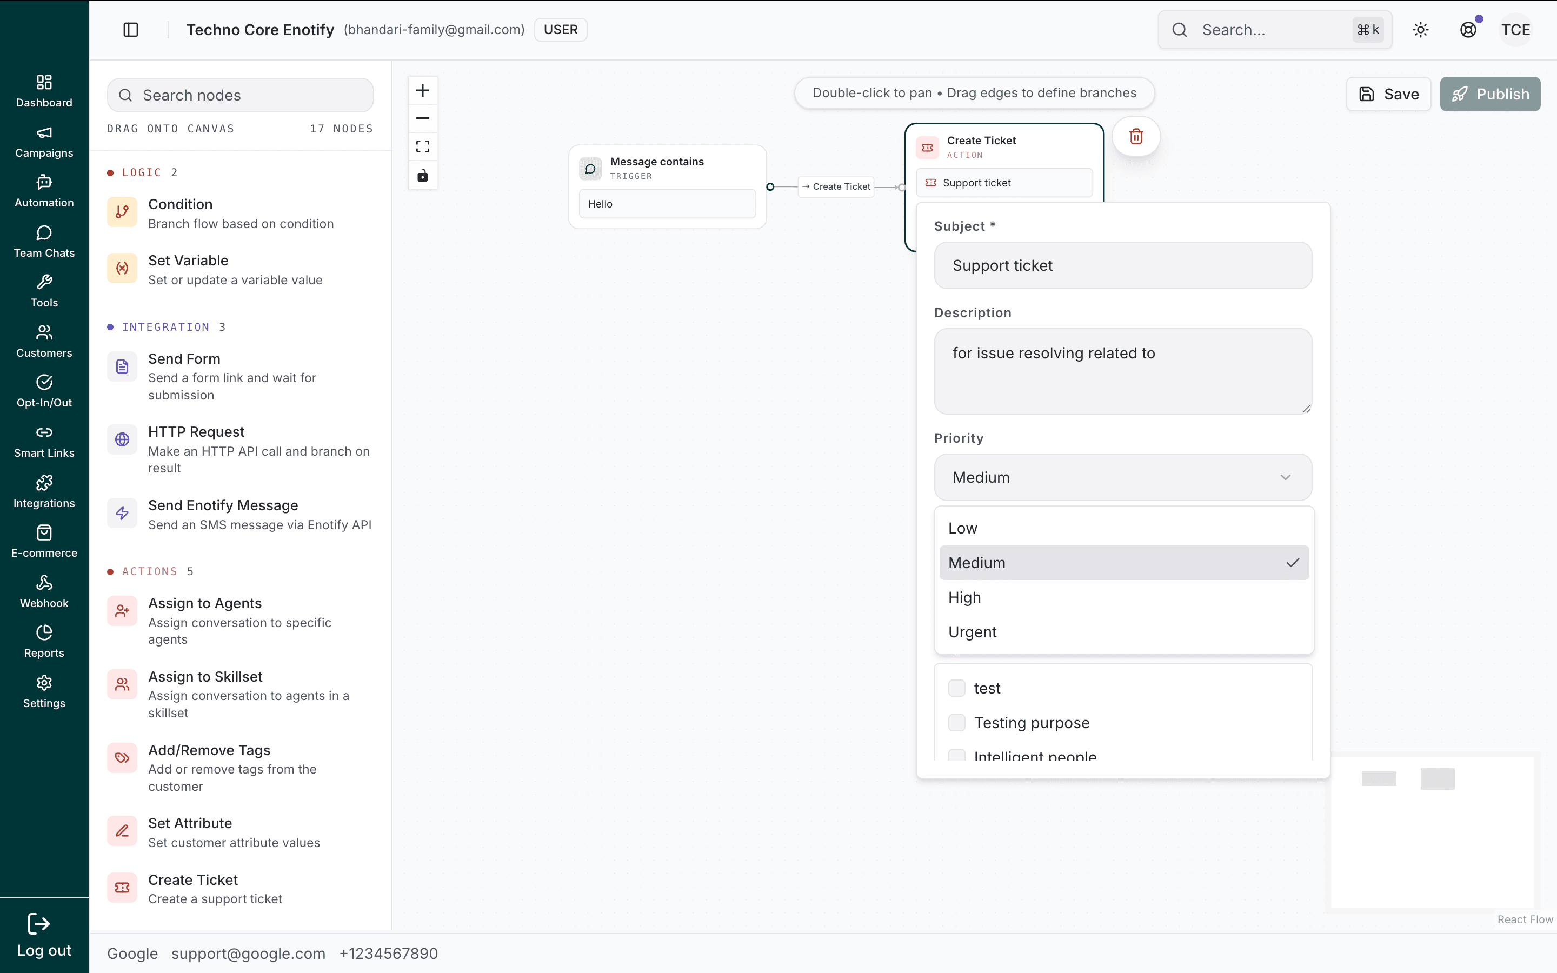Select the Set Variable node icon

pos(122,268)
